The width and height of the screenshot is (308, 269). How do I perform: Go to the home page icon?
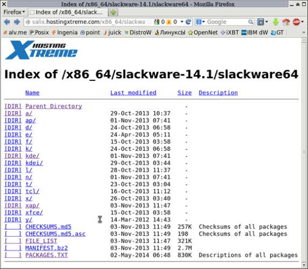click(286, 22)
